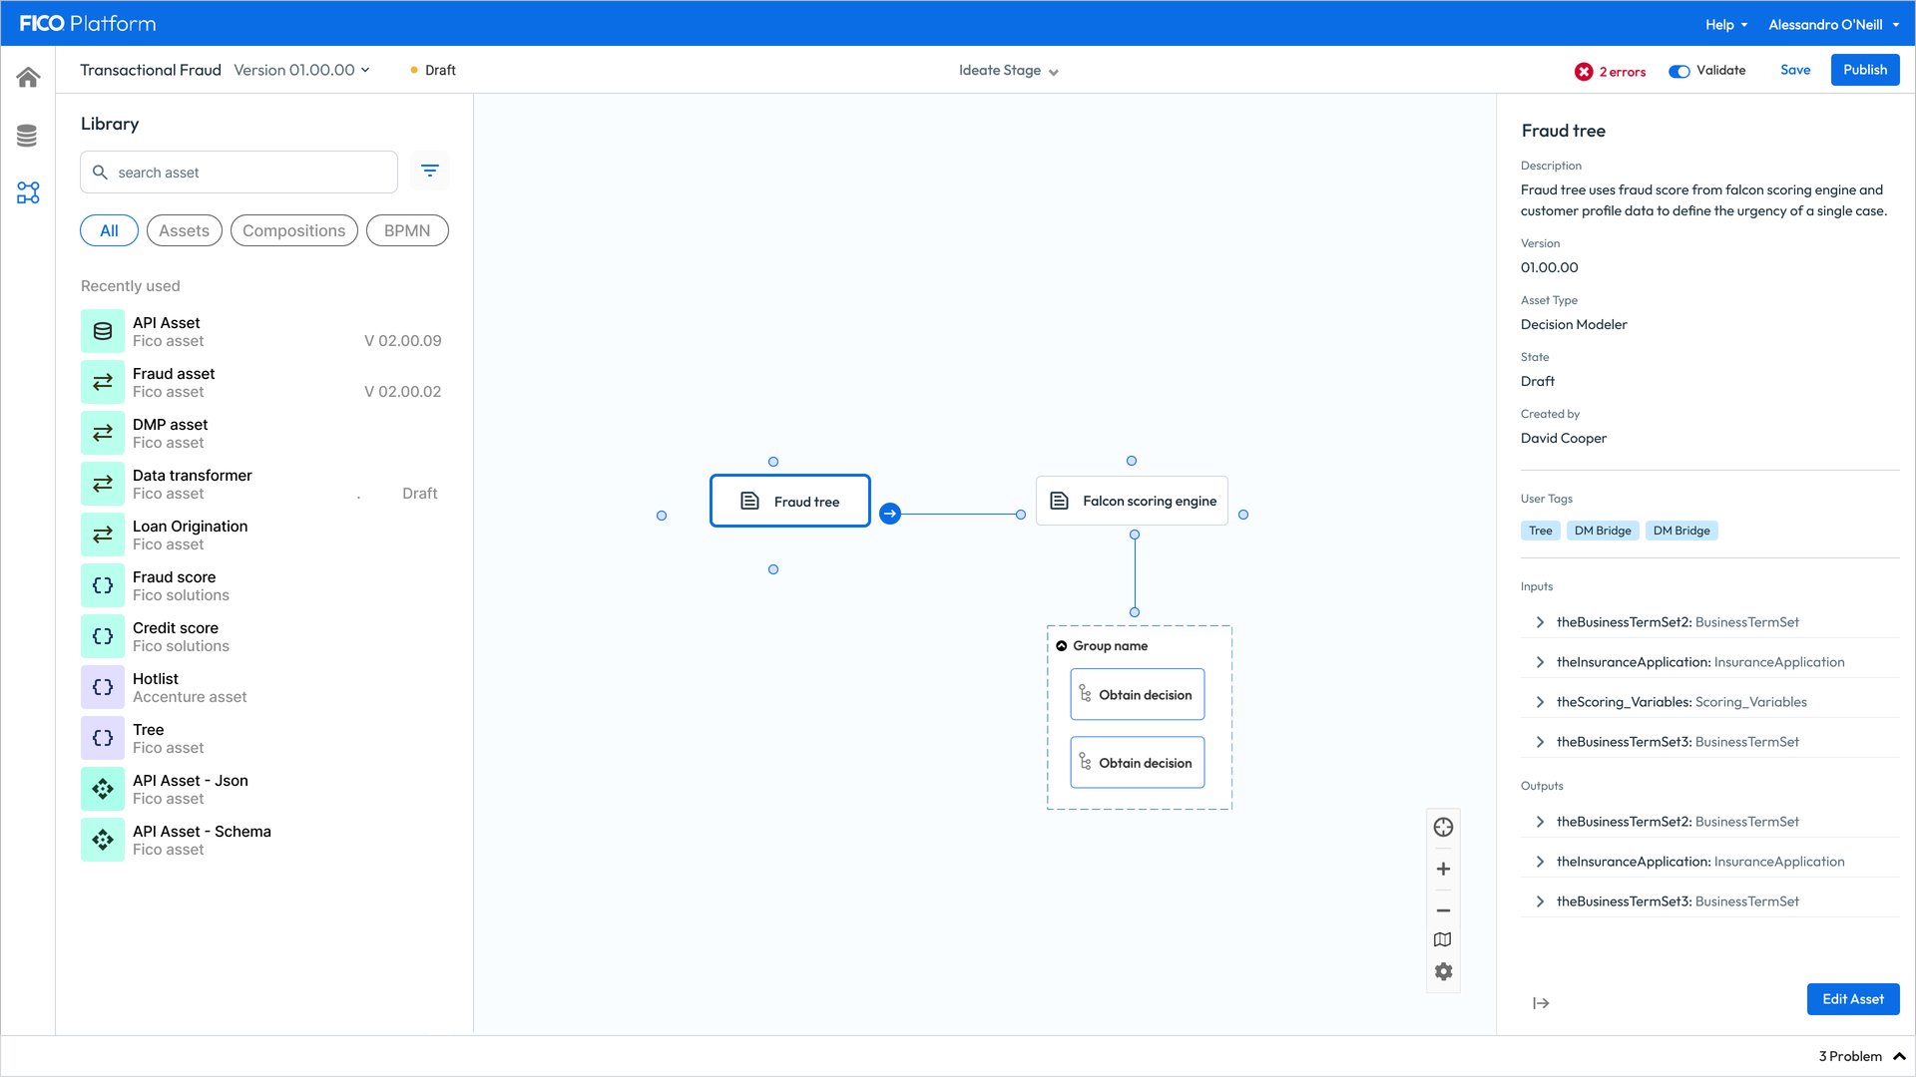
Task: Open the Help menu
Action: pos(1726,25)
